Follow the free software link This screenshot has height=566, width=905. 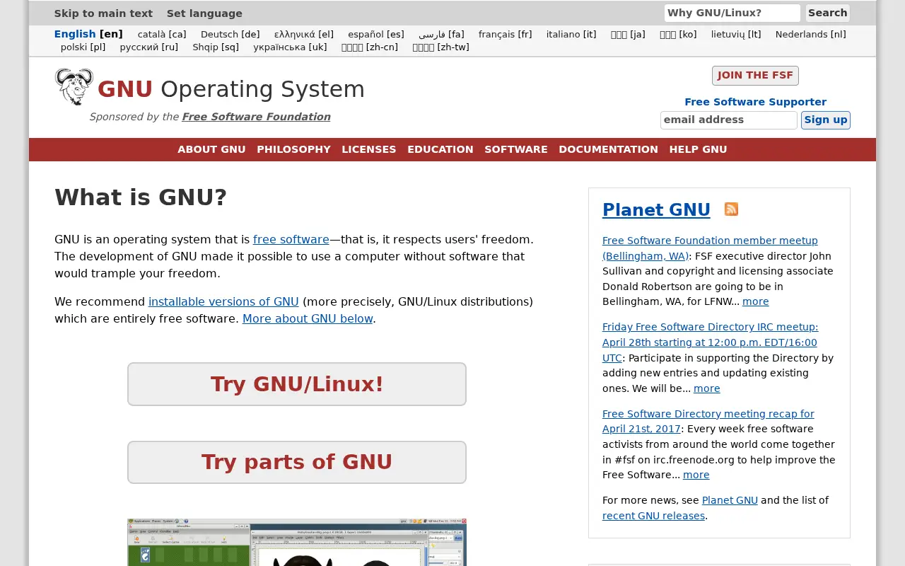[291, 240]
